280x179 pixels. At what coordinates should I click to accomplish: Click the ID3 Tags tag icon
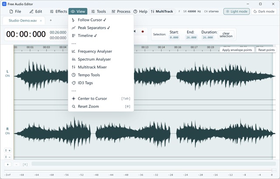pos(73,83)
